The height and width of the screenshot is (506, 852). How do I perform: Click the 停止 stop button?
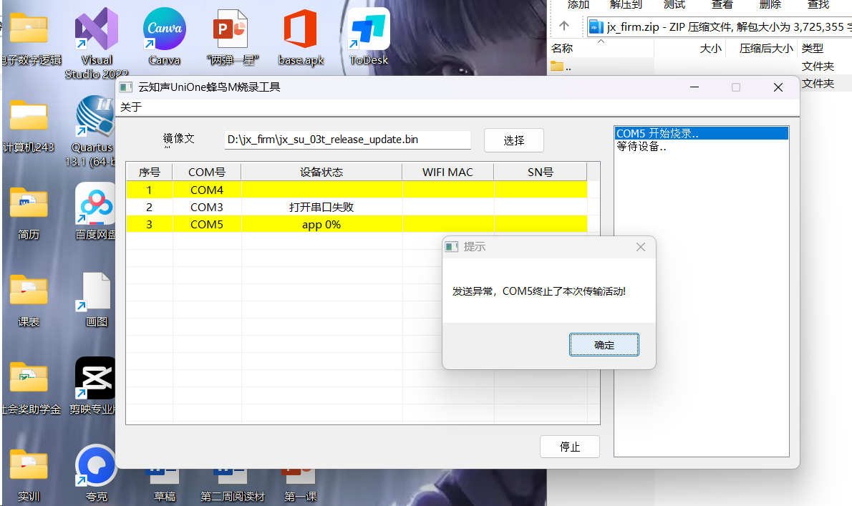coord(569,446)
